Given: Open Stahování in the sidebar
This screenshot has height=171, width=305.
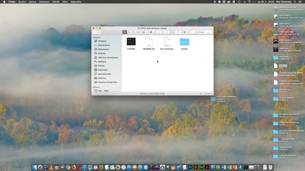Looking at the screenshot, I should (102, 70).
